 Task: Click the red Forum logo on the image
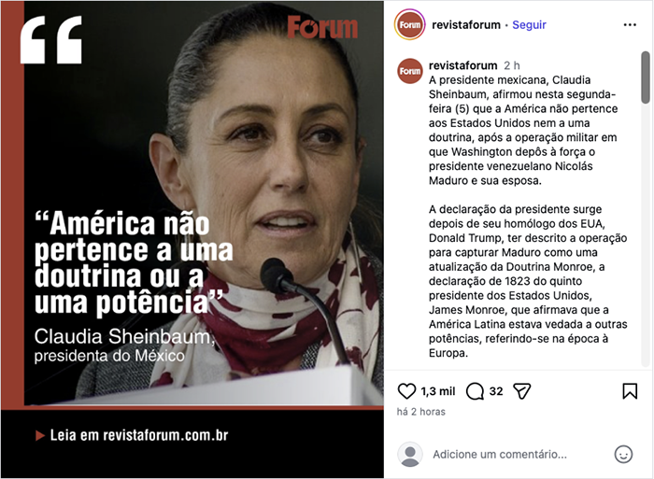322,27
